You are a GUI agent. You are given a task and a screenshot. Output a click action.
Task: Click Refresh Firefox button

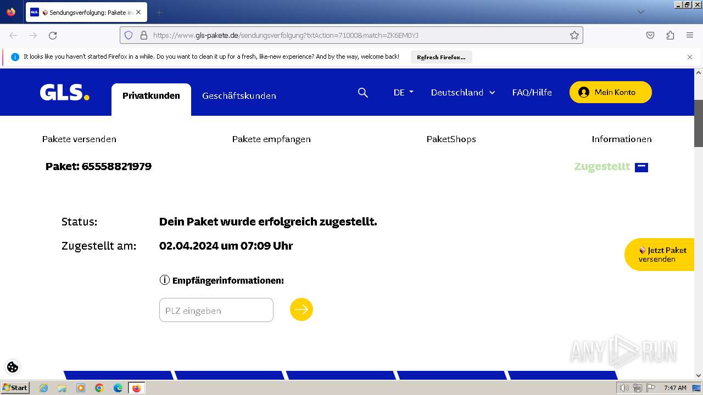click(441, 57)
